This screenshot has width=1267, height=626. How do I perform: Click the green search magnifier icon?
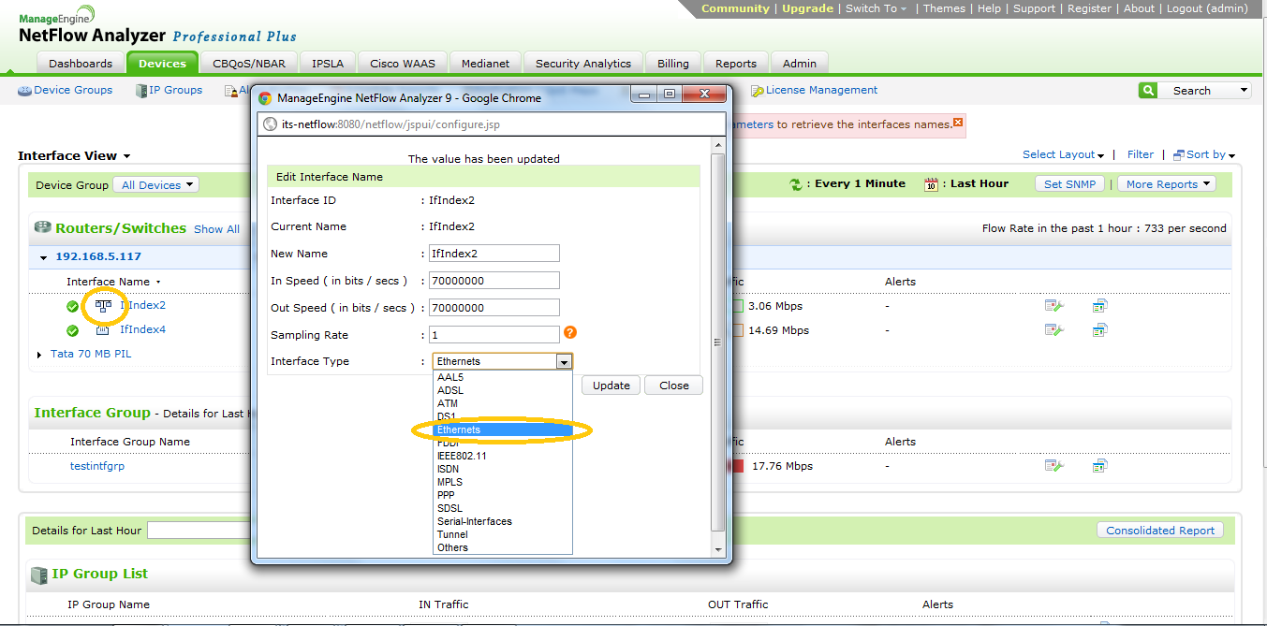[x=1147, y=90]
